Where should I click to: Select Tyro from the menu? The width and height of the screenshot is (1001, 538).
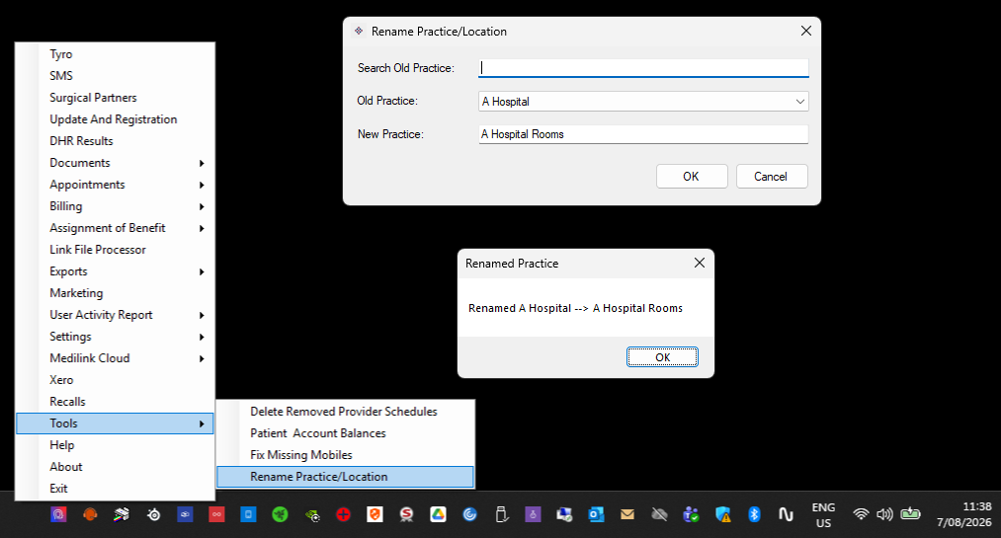tap(115, 54)
